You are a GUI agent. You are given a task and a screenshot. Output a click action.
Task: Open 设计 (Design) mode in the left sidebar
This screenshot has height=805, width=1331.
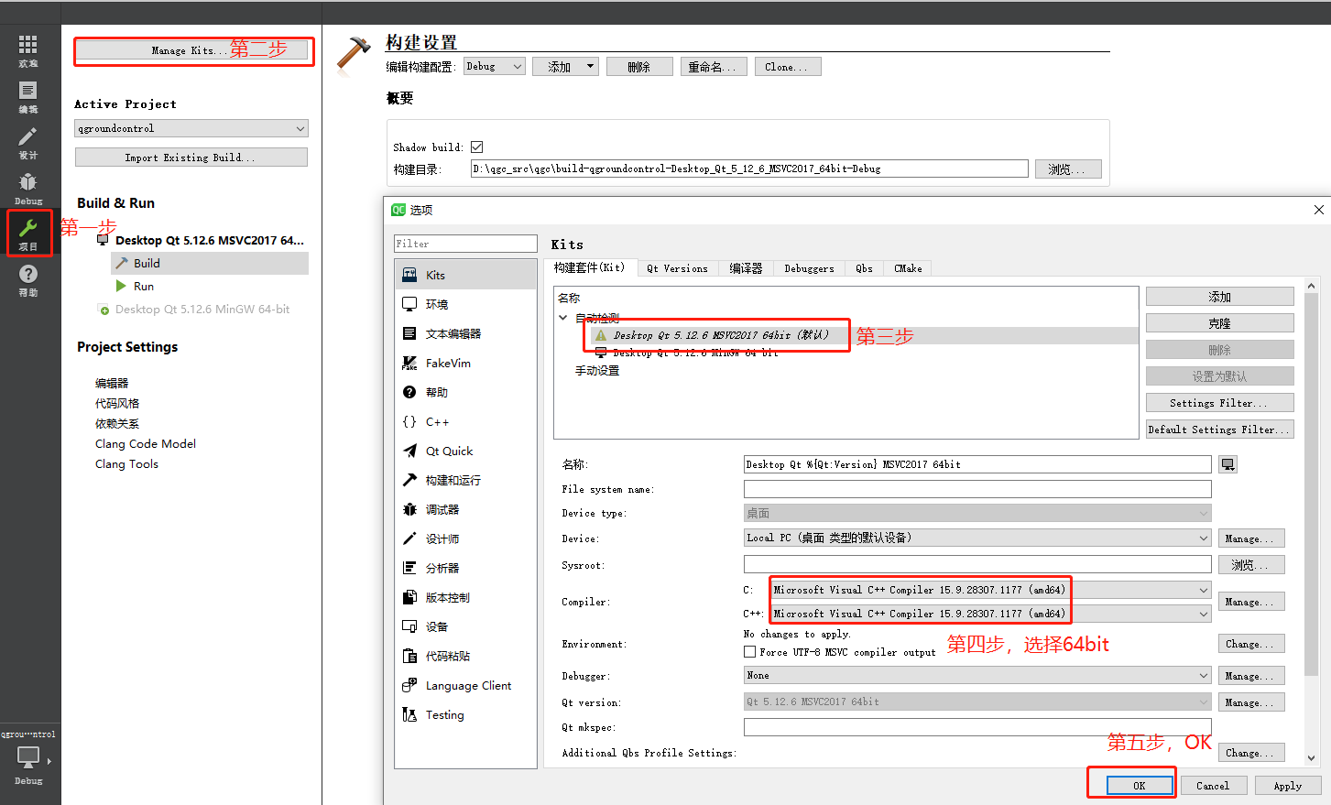(28, 140)
